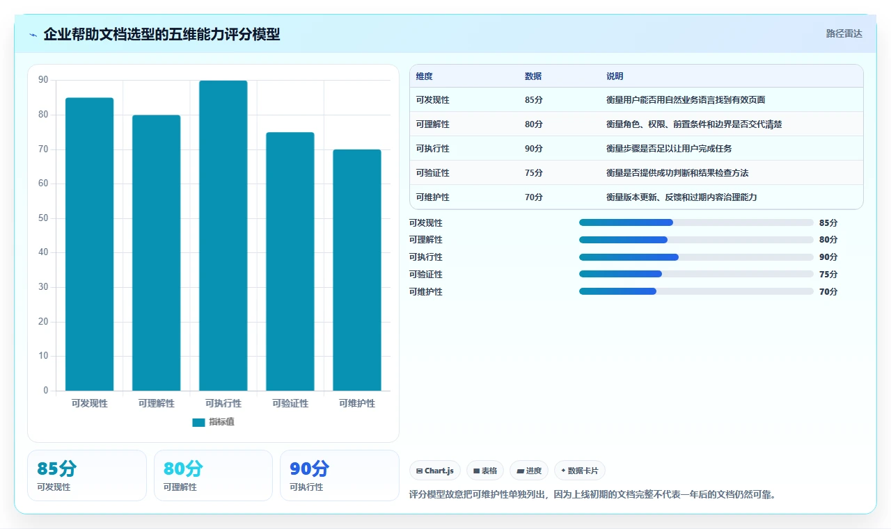Click description 衡量步骤是否足以让用户完成任务

coord(669,149)
